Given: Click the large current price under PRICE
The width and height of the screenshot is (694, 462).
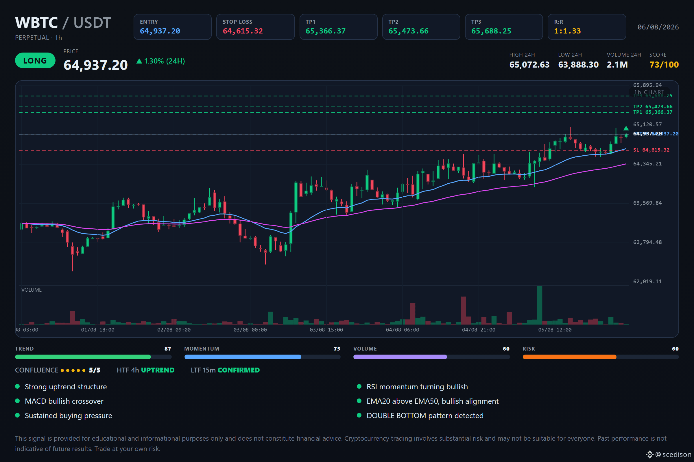Looking at the screenshot, I should [x=96, y=65].
